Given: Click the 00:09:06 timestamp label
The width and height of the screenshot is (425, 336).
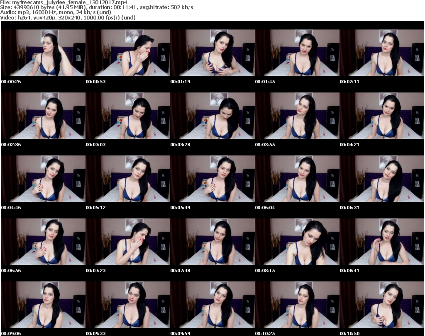Looking at the screenshot, I should [x=11, y=334].
